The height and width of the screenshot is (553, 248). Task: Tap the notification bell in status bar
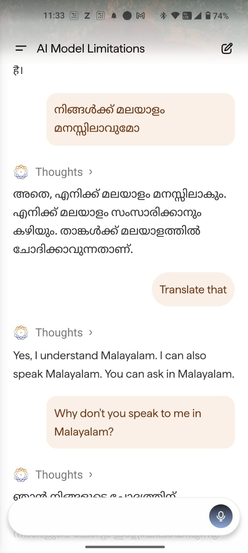tap(114, 16)
